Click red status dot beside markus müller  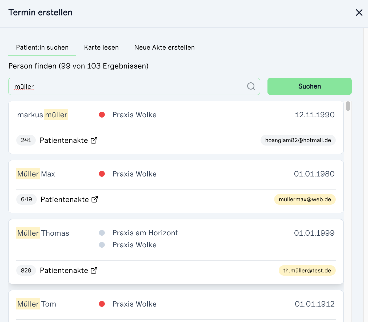[102, 115]
